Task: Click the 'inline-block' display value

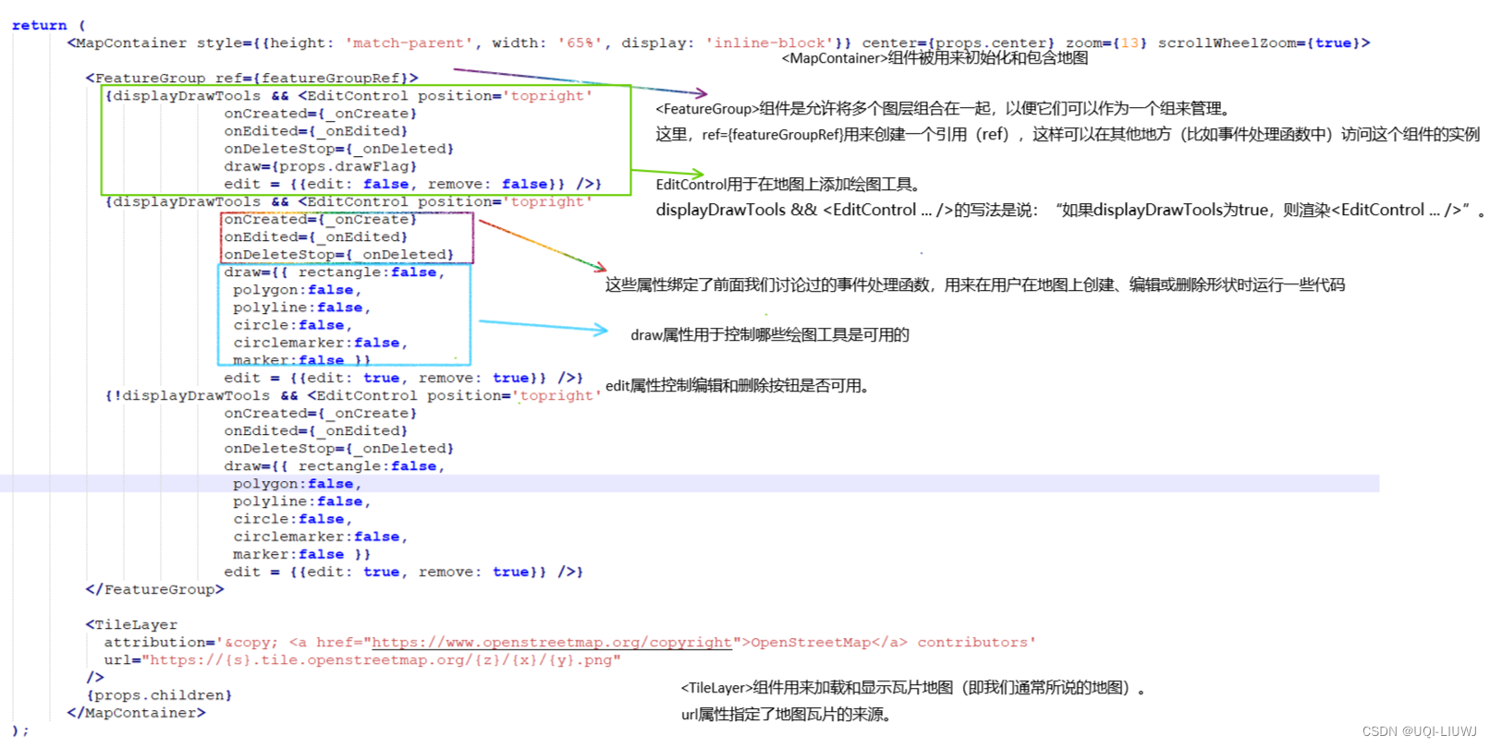Action: (x=769, y=43)
